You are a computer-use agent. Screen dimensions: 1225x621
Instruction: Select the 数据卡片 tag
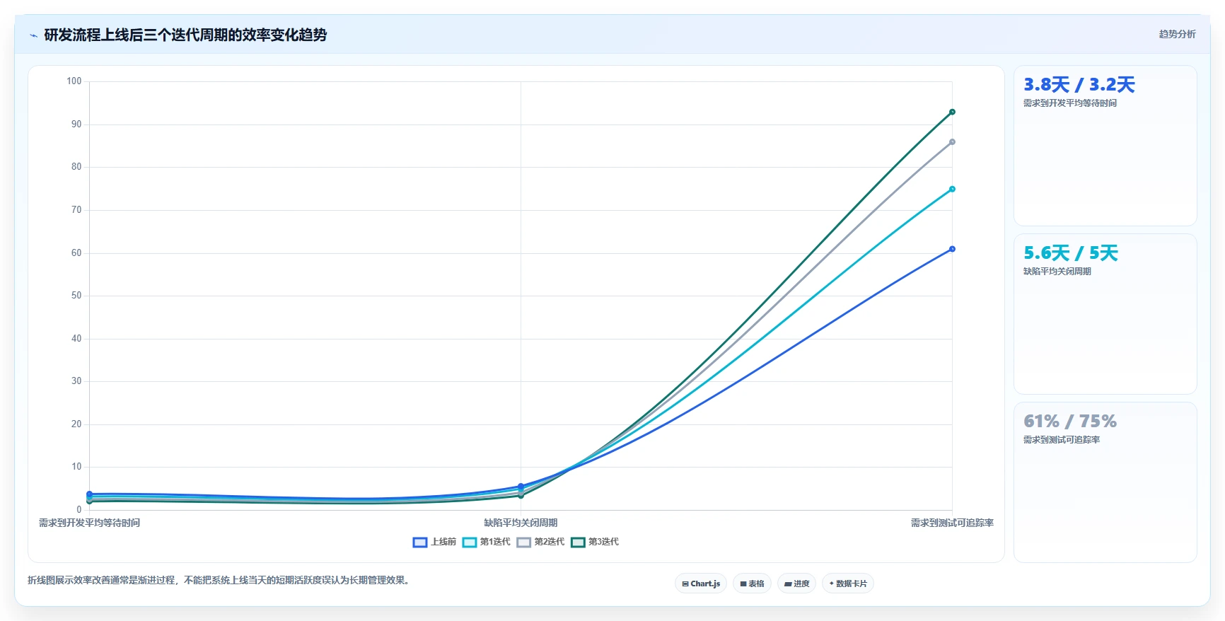click(x=847, y=584)
